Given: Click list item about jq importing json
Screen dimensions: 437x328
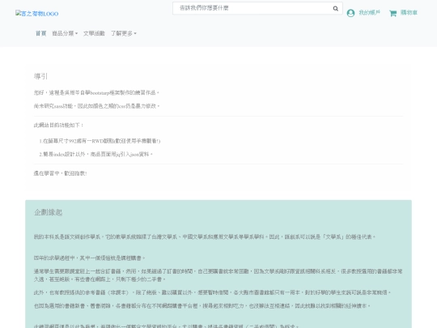Looking at the screenshot, I should 96,154.
